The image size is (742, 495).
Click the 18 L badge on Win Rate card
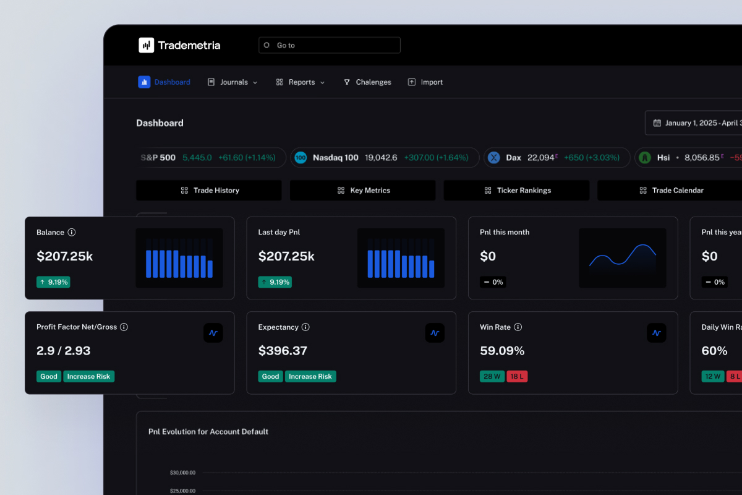coord(517,376)
